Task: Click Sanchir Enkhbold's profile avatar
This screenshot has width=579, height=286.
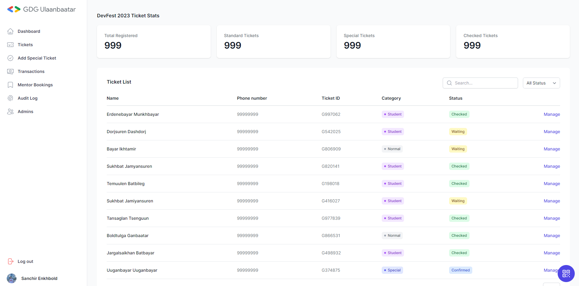Action: [x=12, y=278]
